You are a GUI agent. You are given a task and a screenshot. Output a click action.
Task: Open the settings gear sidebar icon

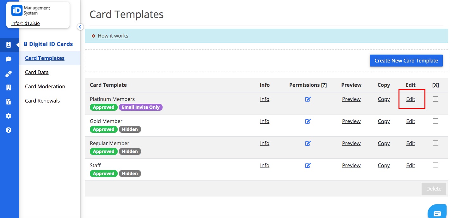coord(9,116)
